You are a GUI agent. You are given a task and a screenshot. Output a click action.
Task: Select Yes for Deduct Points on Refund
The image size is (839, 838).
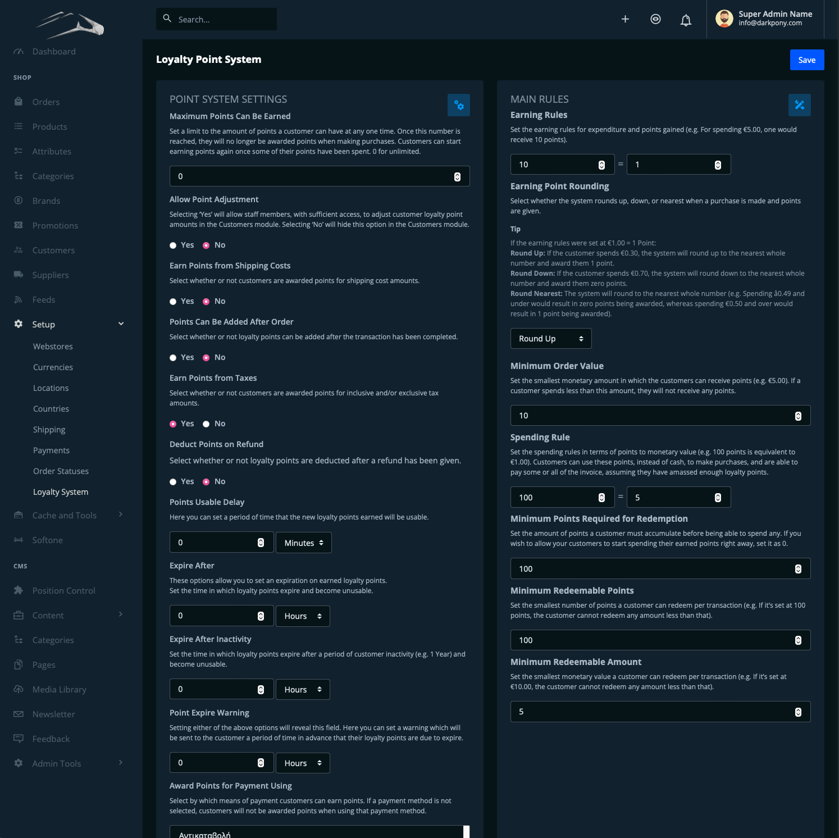coord(173,482)
